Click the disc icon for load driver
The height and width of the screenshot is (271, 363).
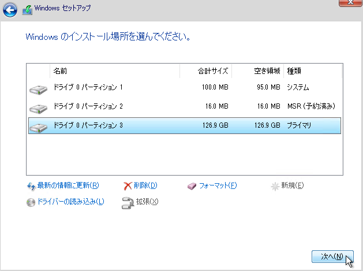[31, 202]
